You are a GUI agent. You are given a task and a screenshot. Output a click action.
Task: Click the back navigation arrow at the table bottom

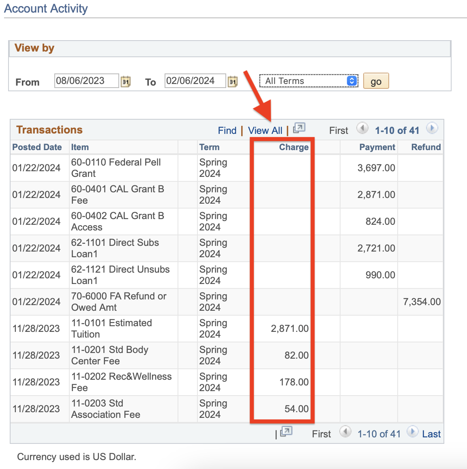(x=345, y=432)
